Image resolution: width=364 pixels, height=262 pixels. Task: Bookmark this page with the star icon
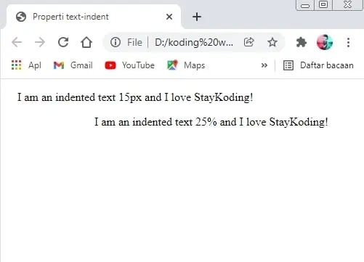272,42
